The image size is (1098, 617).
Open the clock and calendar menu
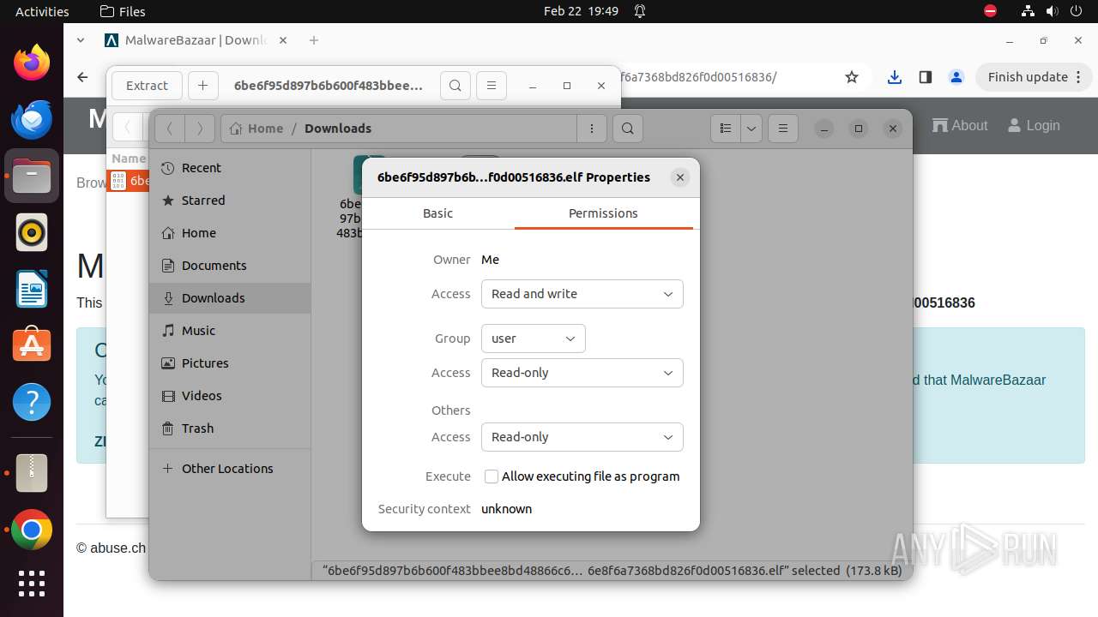(581, 11)
